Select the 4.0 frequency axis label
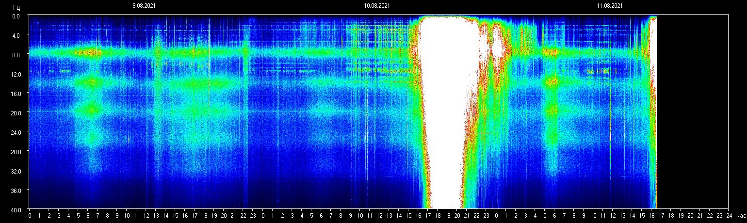This screenshot has width=747, height=223. [x=16, y=35]
